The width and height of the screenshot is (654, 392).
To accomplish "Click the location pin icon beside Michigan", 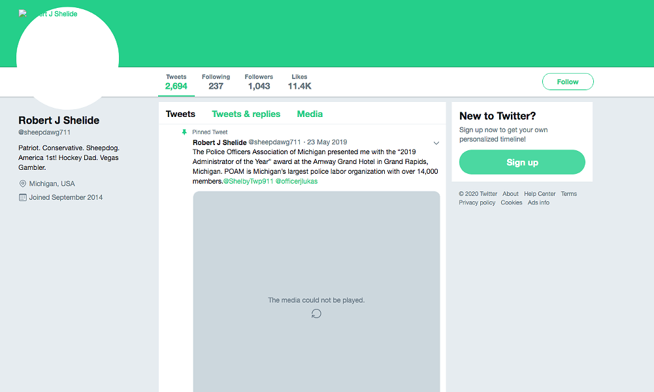I will (x=23, y=184).
